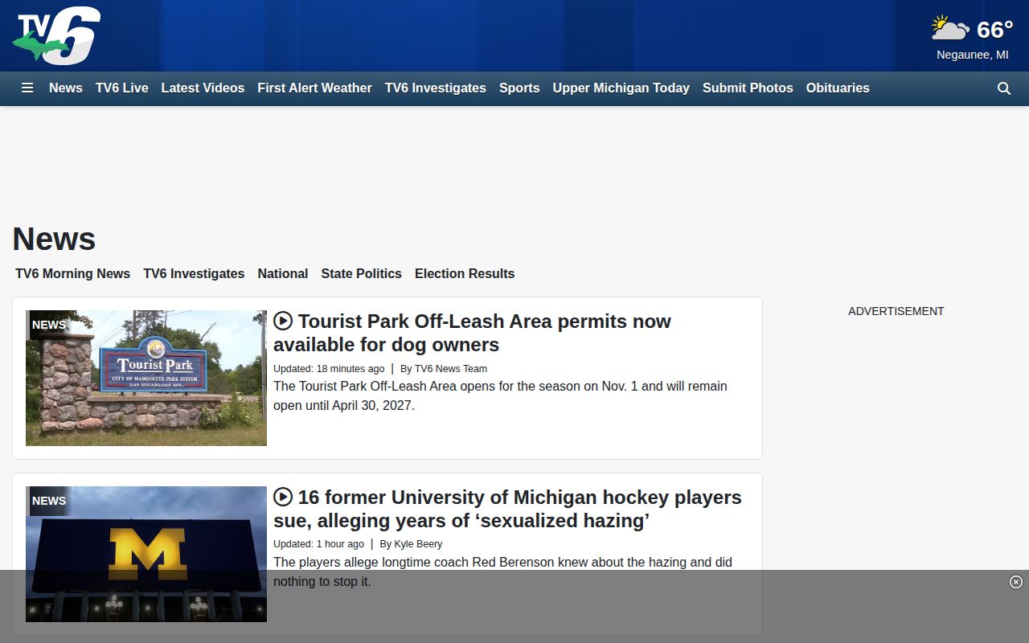Go to Latest Videos section
Screen dimensions: 1029x643
tap(203, 88)
